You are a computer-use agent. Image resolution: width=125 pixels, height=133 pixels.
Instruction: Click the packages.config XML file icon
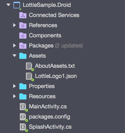pyautogui.click(x=23, y=117)
